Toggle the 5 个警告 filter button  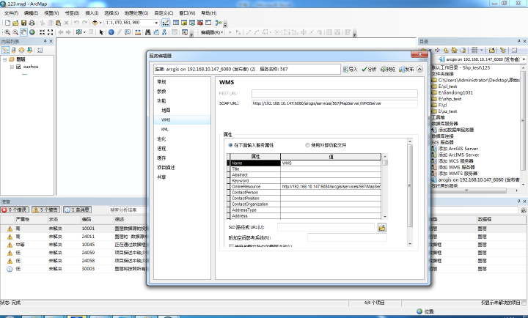pos(45,210)
